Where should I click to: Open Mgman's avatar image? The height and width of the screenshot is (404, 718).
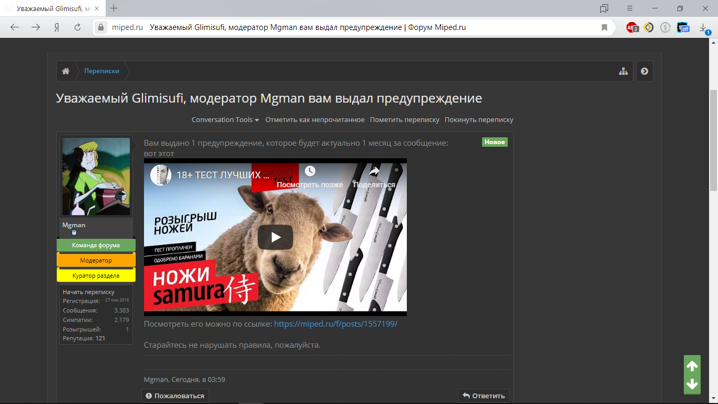pos(96,176)
